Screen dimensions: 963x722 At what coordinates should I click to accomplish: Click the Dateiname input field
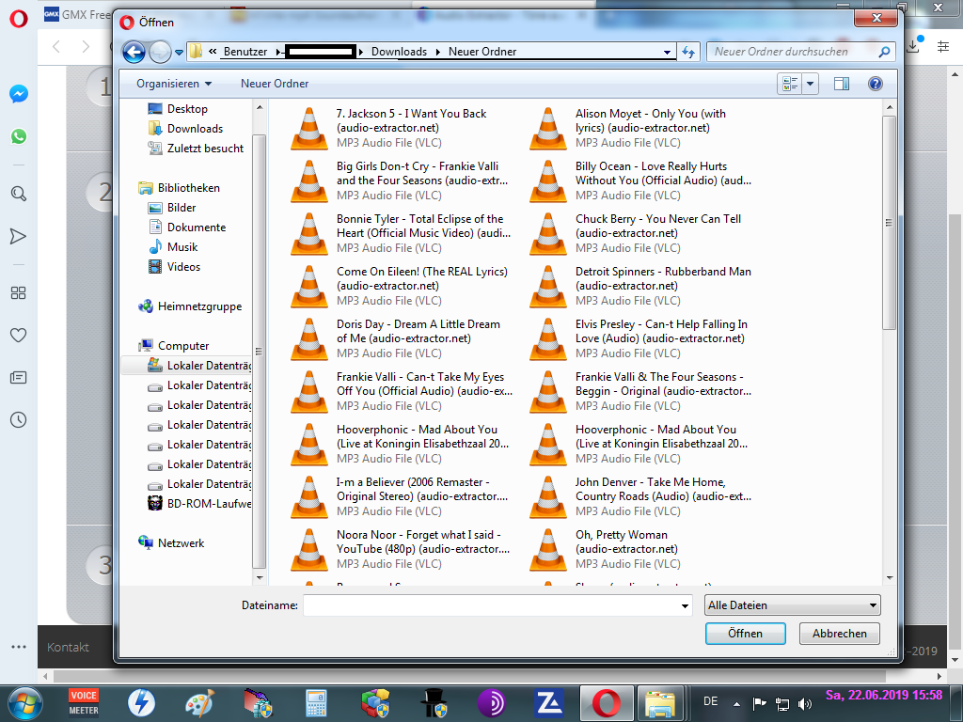[497, 605]
